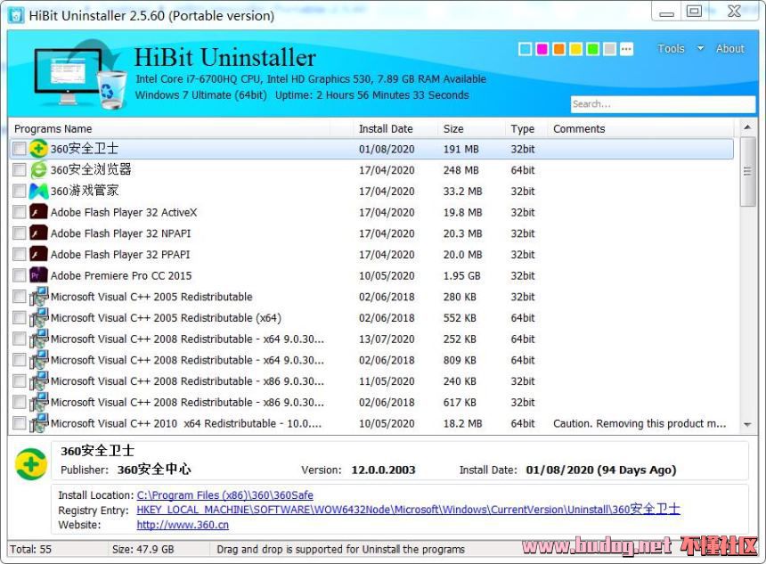The height and width of the screenshot is (564, 766).
Task: Click icon of Visual C++ 2008 x64 dated 13/07/2020
Action: coord(38,339)
